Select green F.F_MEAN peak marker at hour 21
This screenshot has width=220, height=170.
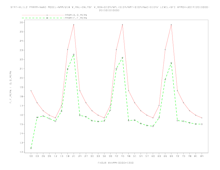pyautogui.click(x=74, y=54)
